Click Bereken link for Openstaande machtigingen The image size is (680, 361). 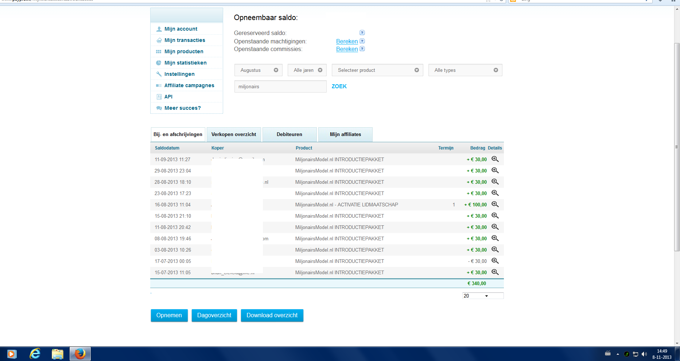[347, 41]
